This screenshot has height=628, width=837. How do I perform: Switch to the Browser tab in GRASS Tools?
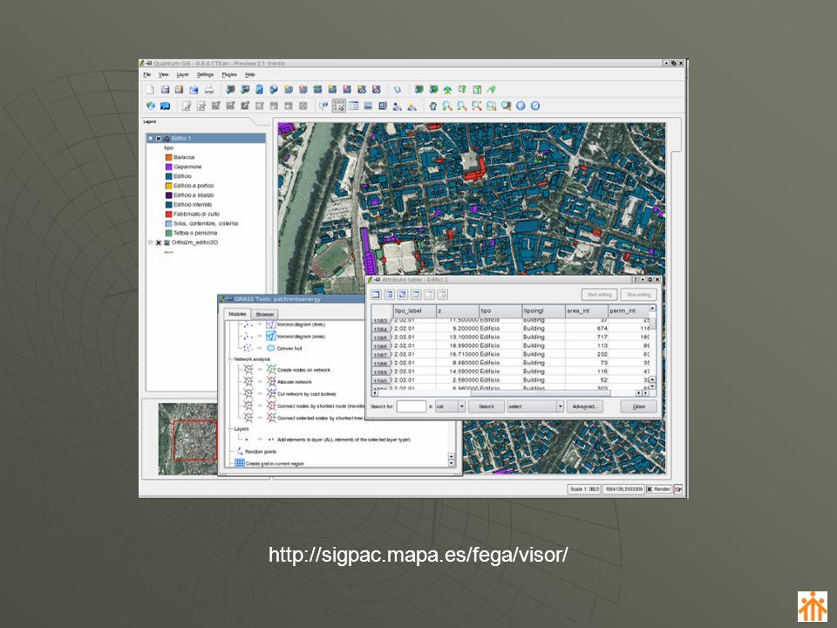point(265,314)
